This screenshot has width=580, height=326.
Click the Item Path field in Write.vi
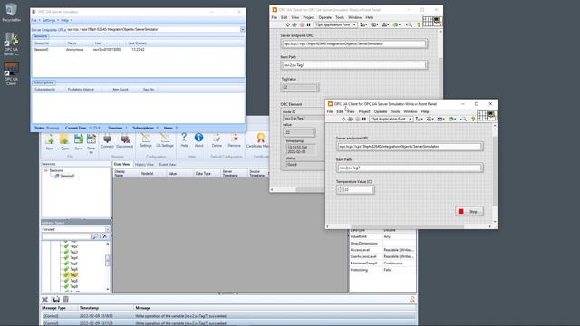[410, 168]
